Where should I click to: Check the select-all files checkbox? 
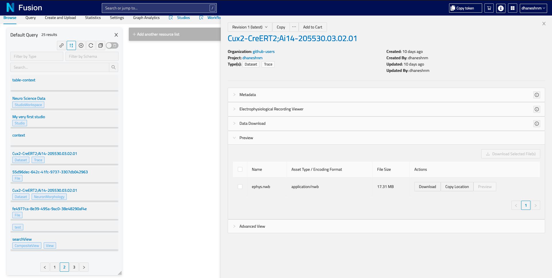240,169
